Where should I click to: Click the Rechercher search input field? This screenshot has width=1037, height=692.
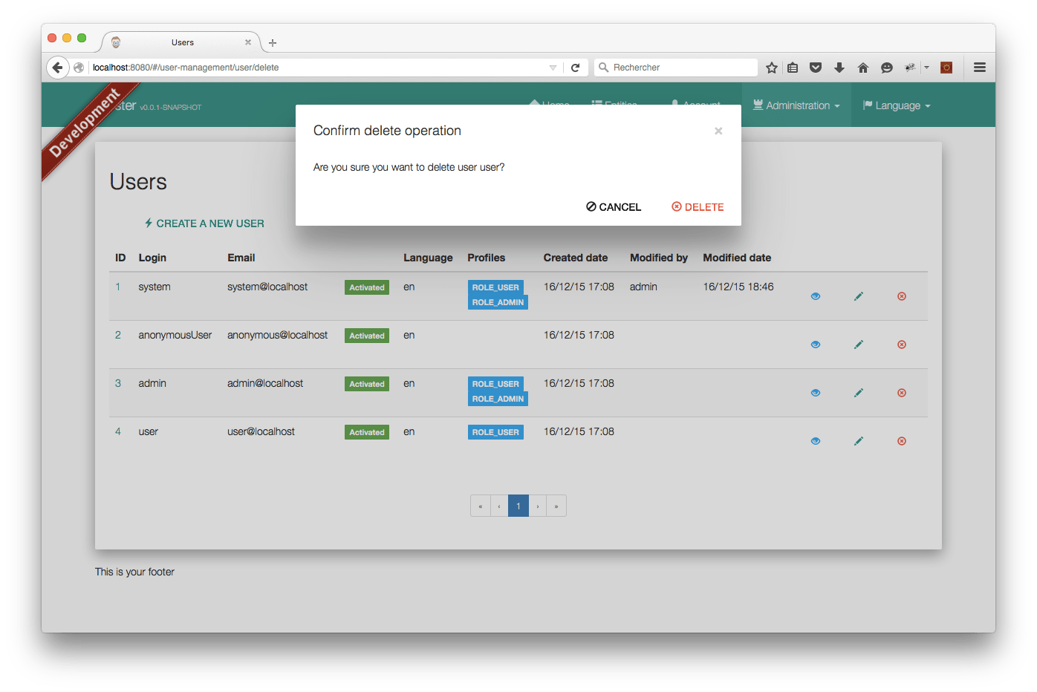coord(676,67)
